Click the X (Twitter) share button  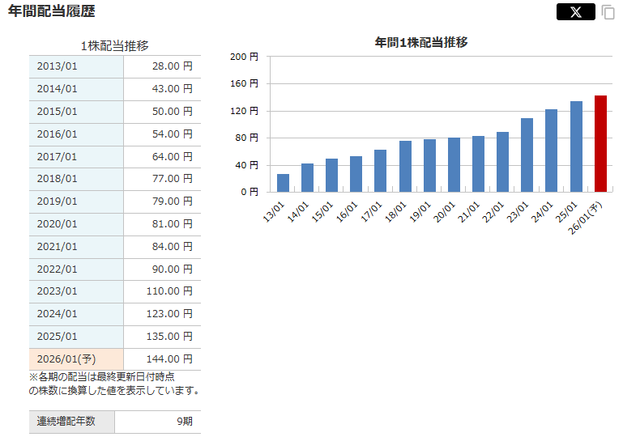[x=575, y=12]
